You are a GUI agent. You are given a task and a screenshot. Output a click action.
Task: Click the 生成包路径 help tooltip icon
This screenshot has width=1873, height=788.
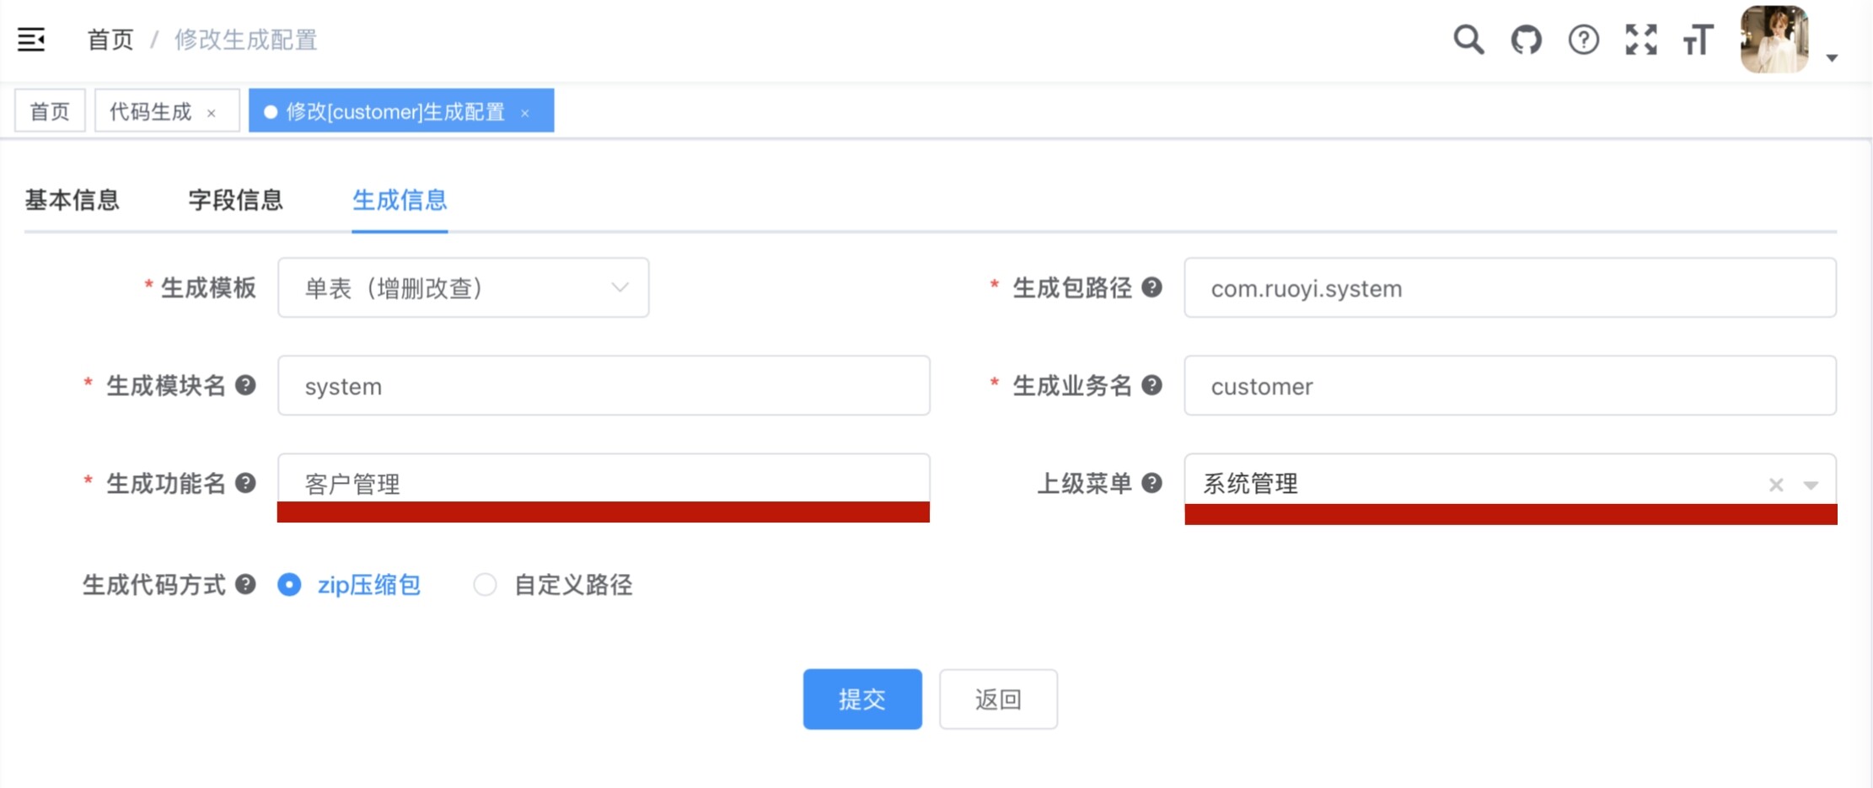(1152, 287)
